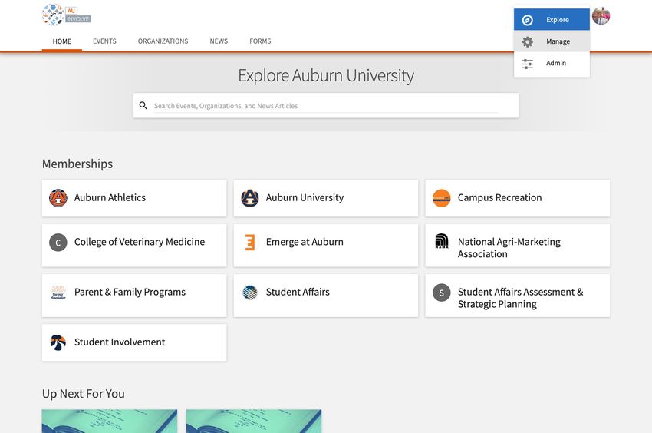Open the Auburn Athletics membership
Screen dimensions: 652x433
coord(134,198)
